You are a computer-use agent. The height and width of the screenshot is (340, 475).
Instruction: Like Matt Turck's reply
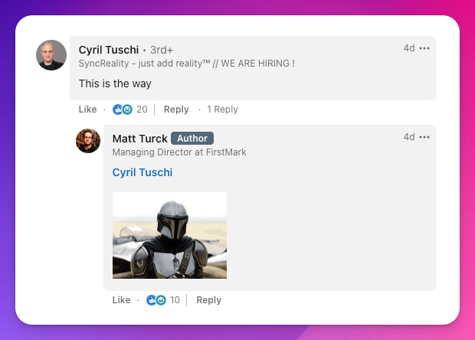(x=122, y=300)
